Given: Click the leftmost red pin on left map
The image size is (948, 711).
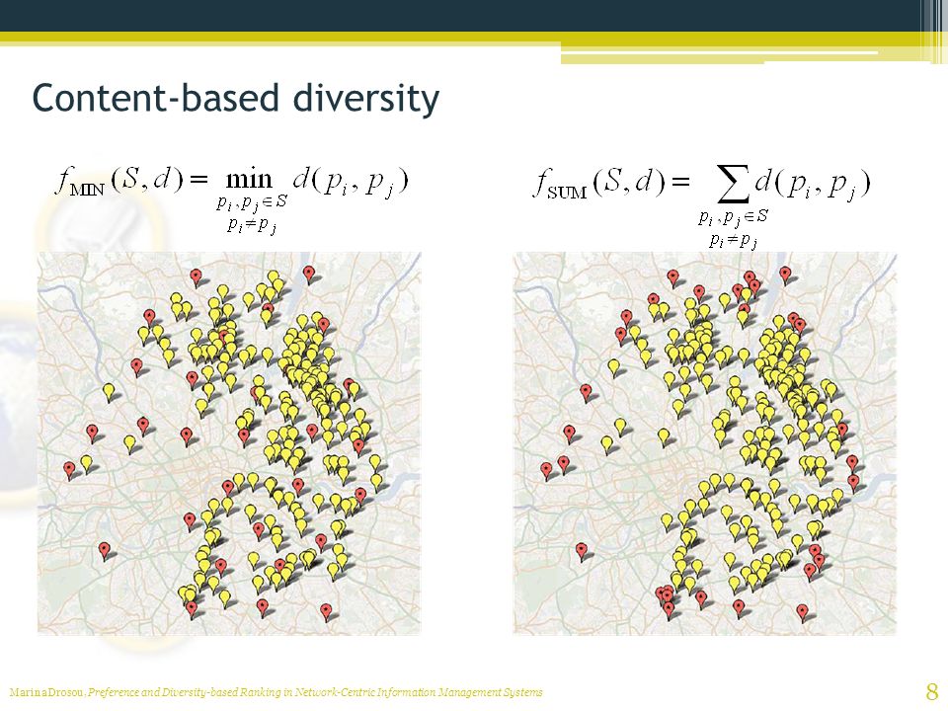Looking at the screenshot, I should click(x=69, y=470).
